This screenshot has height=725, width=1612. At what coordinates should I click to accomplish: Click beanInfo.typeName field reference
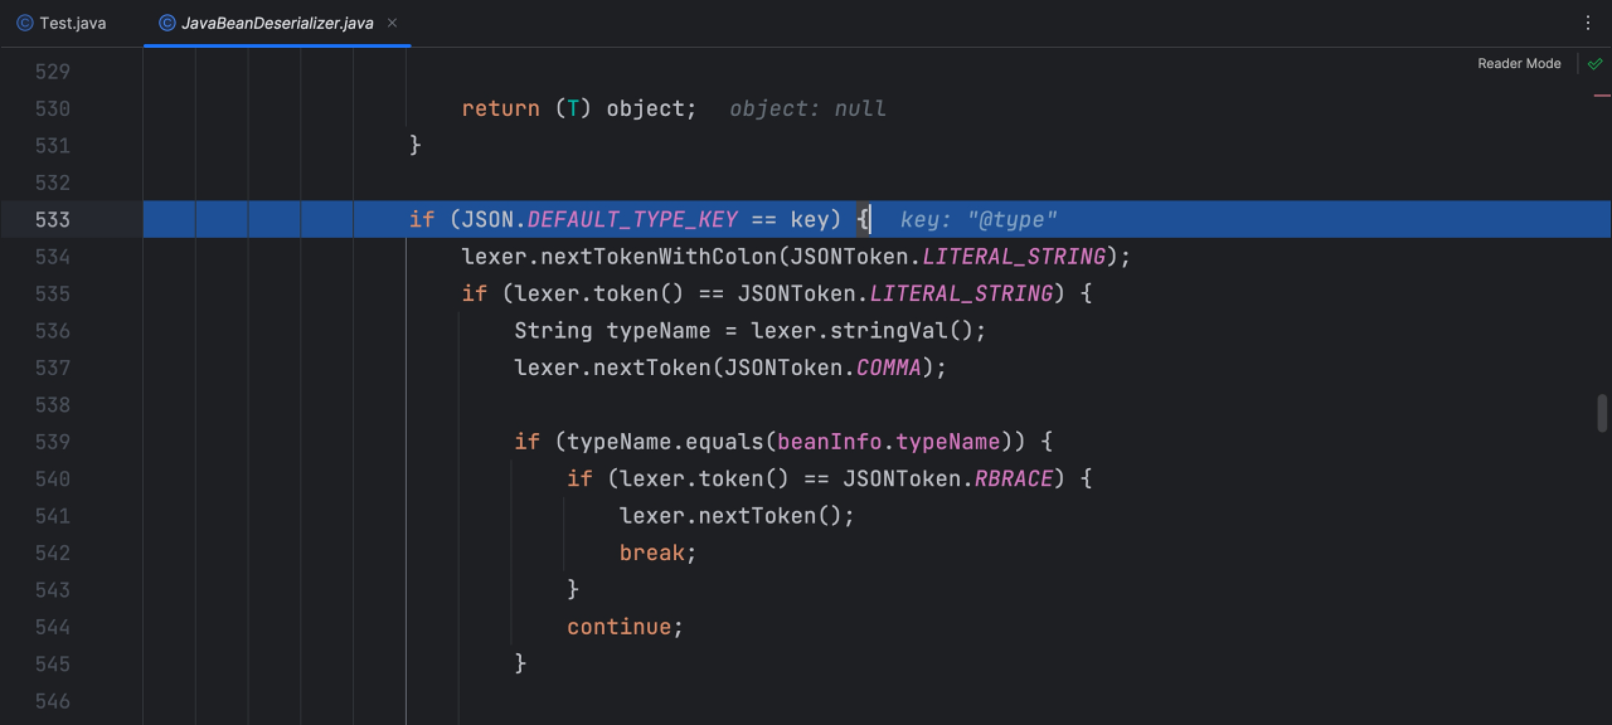[889, 442]
